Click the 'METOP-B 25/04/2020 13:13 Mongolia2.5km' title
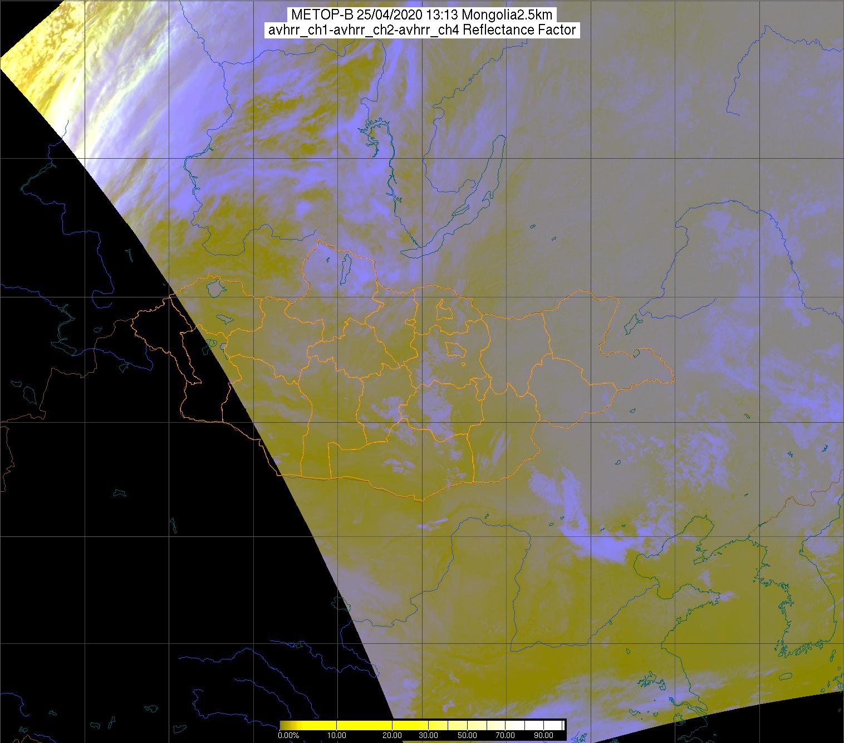This screenshot has height=743, width=844. coord(421,15)
